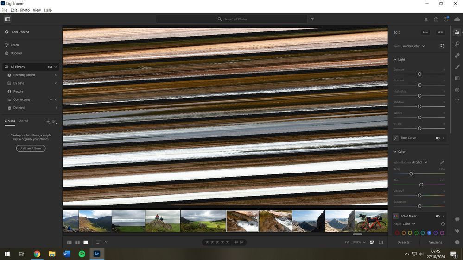Viewport: 463px width, 260px height.
Task: Open the search filter funnel icon
Action: tap(312, 19)
